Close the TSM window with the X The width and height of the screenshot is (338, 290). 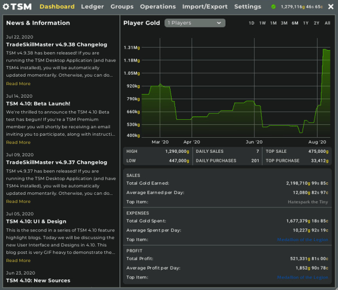click(x=330, y=7)
